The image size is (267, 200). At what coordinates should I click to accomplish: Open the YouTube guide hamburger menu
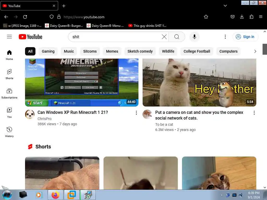[x=9, y=37]
